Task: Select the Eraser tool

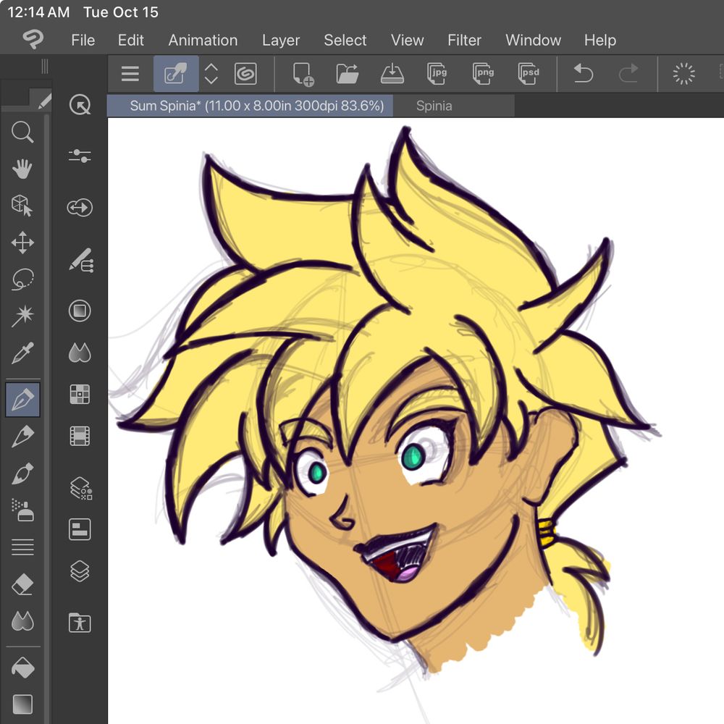Action: click(22, 584)
